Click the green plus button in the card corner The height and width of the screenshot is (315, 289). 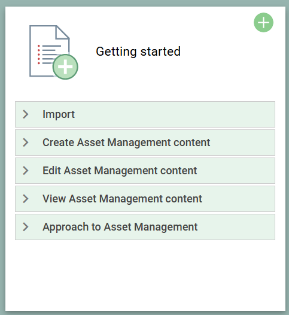[x=263, y=22]
